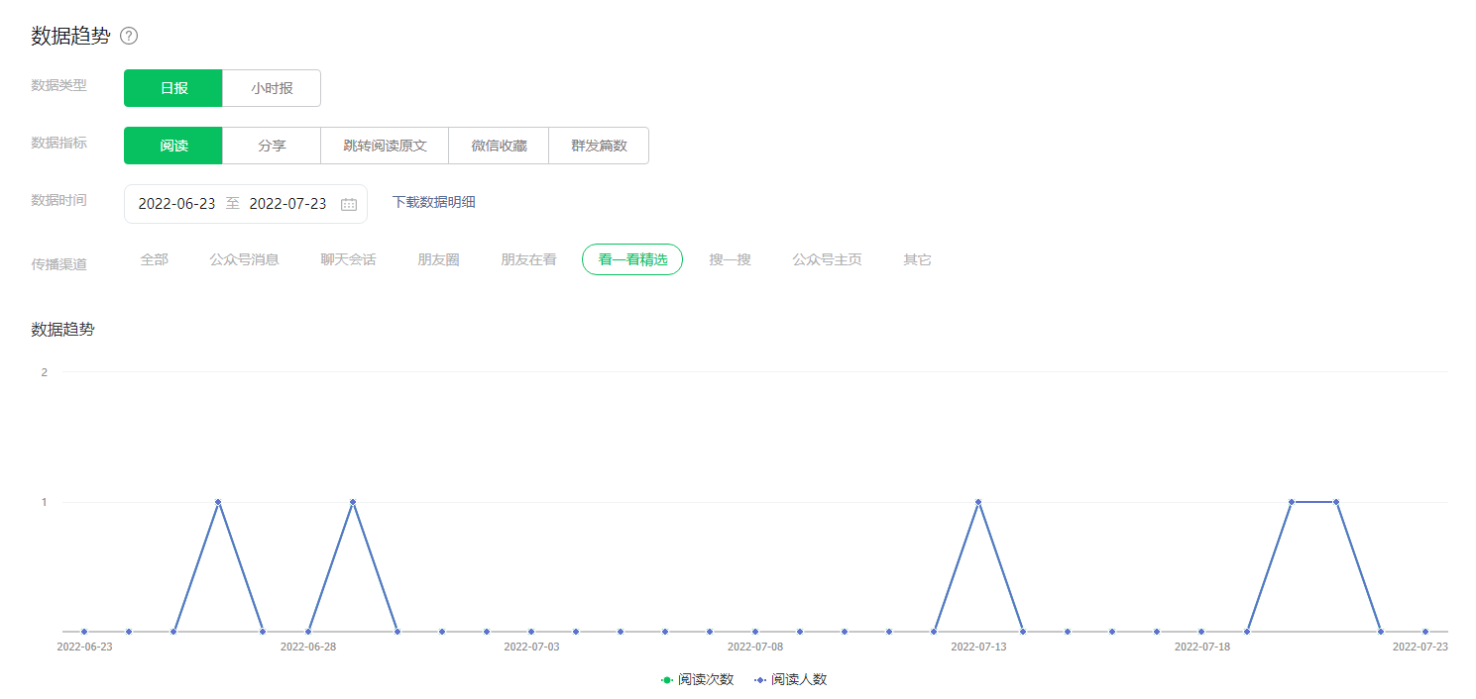
Task: Filter channel by 朋友在看
Action: (528, 259)
